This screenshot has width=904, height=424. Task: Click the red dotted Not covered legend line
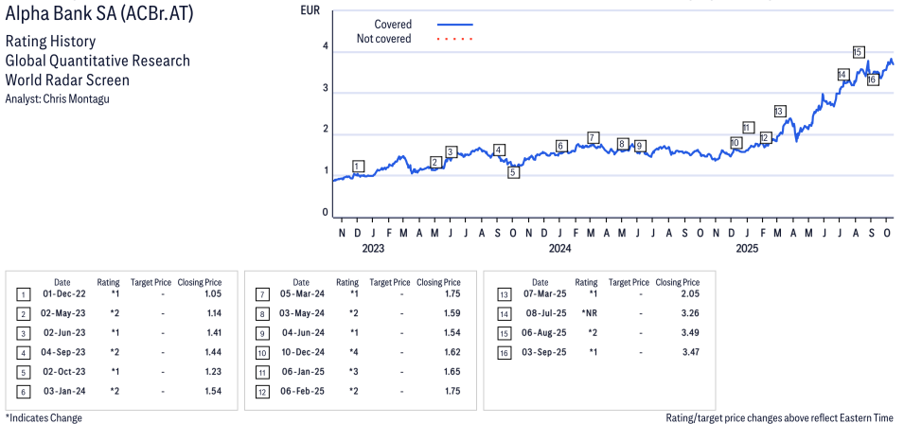(x=454, y=39)
